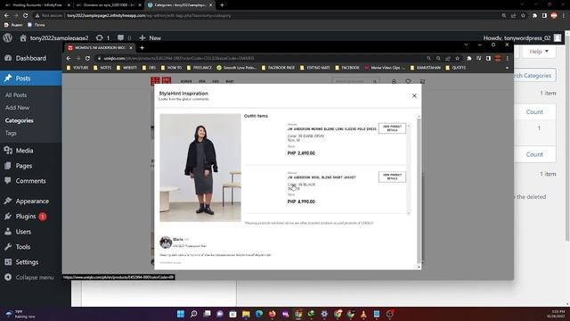
Task: Open the outfit photo of woman in black jacket
Action: (200, 168)
